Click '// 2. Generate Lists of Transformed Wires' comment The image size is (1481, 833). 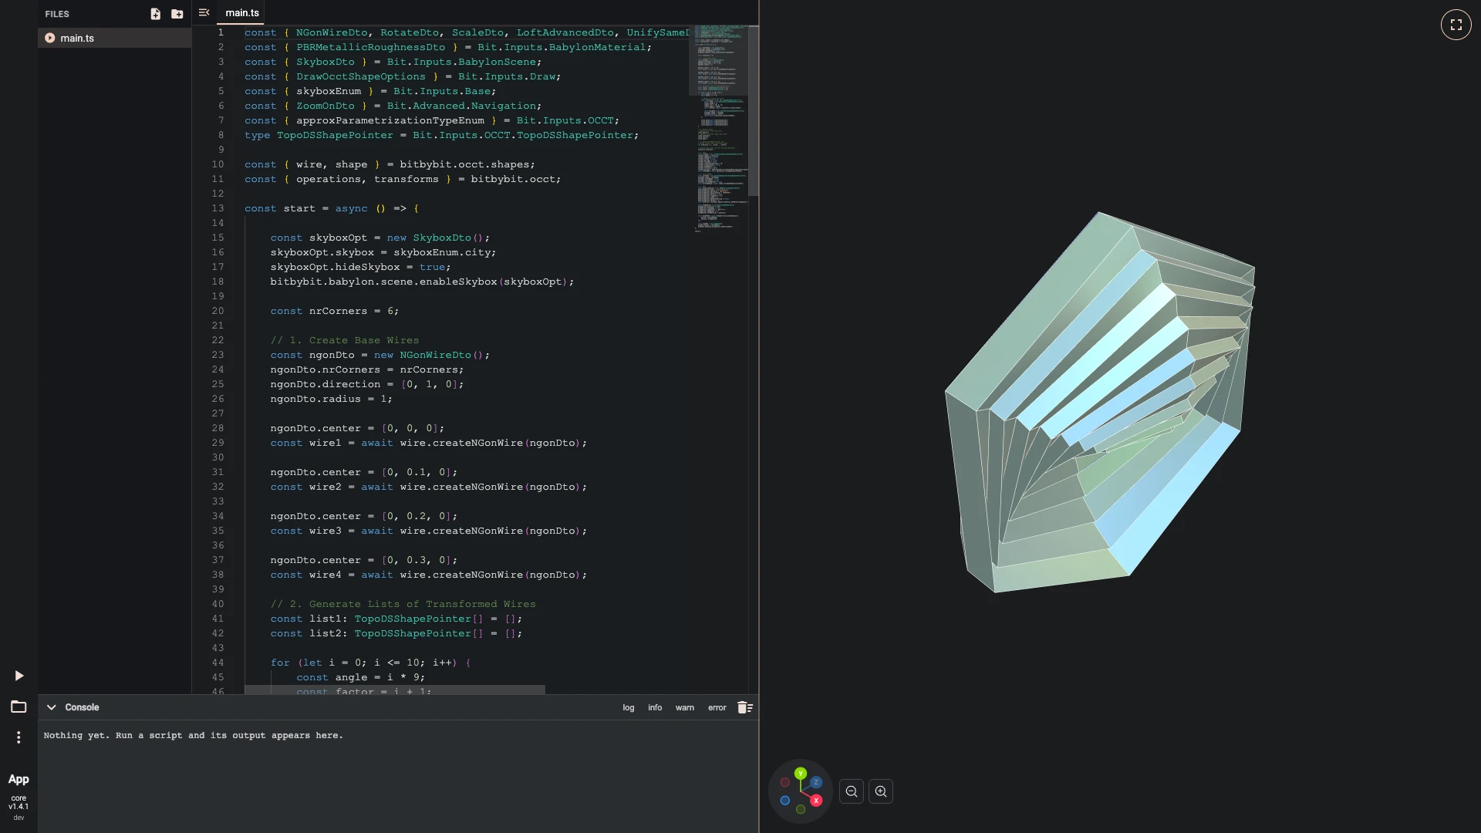[x=403, y=604]
